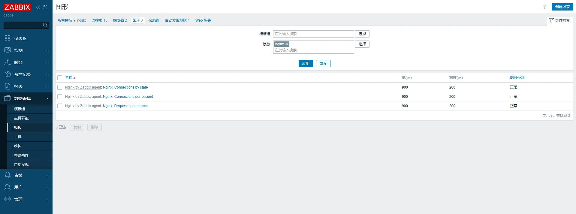Screen dimensions: 576x214
Task: Click the services (服务) sidebar icon
Action: [8, 62]
